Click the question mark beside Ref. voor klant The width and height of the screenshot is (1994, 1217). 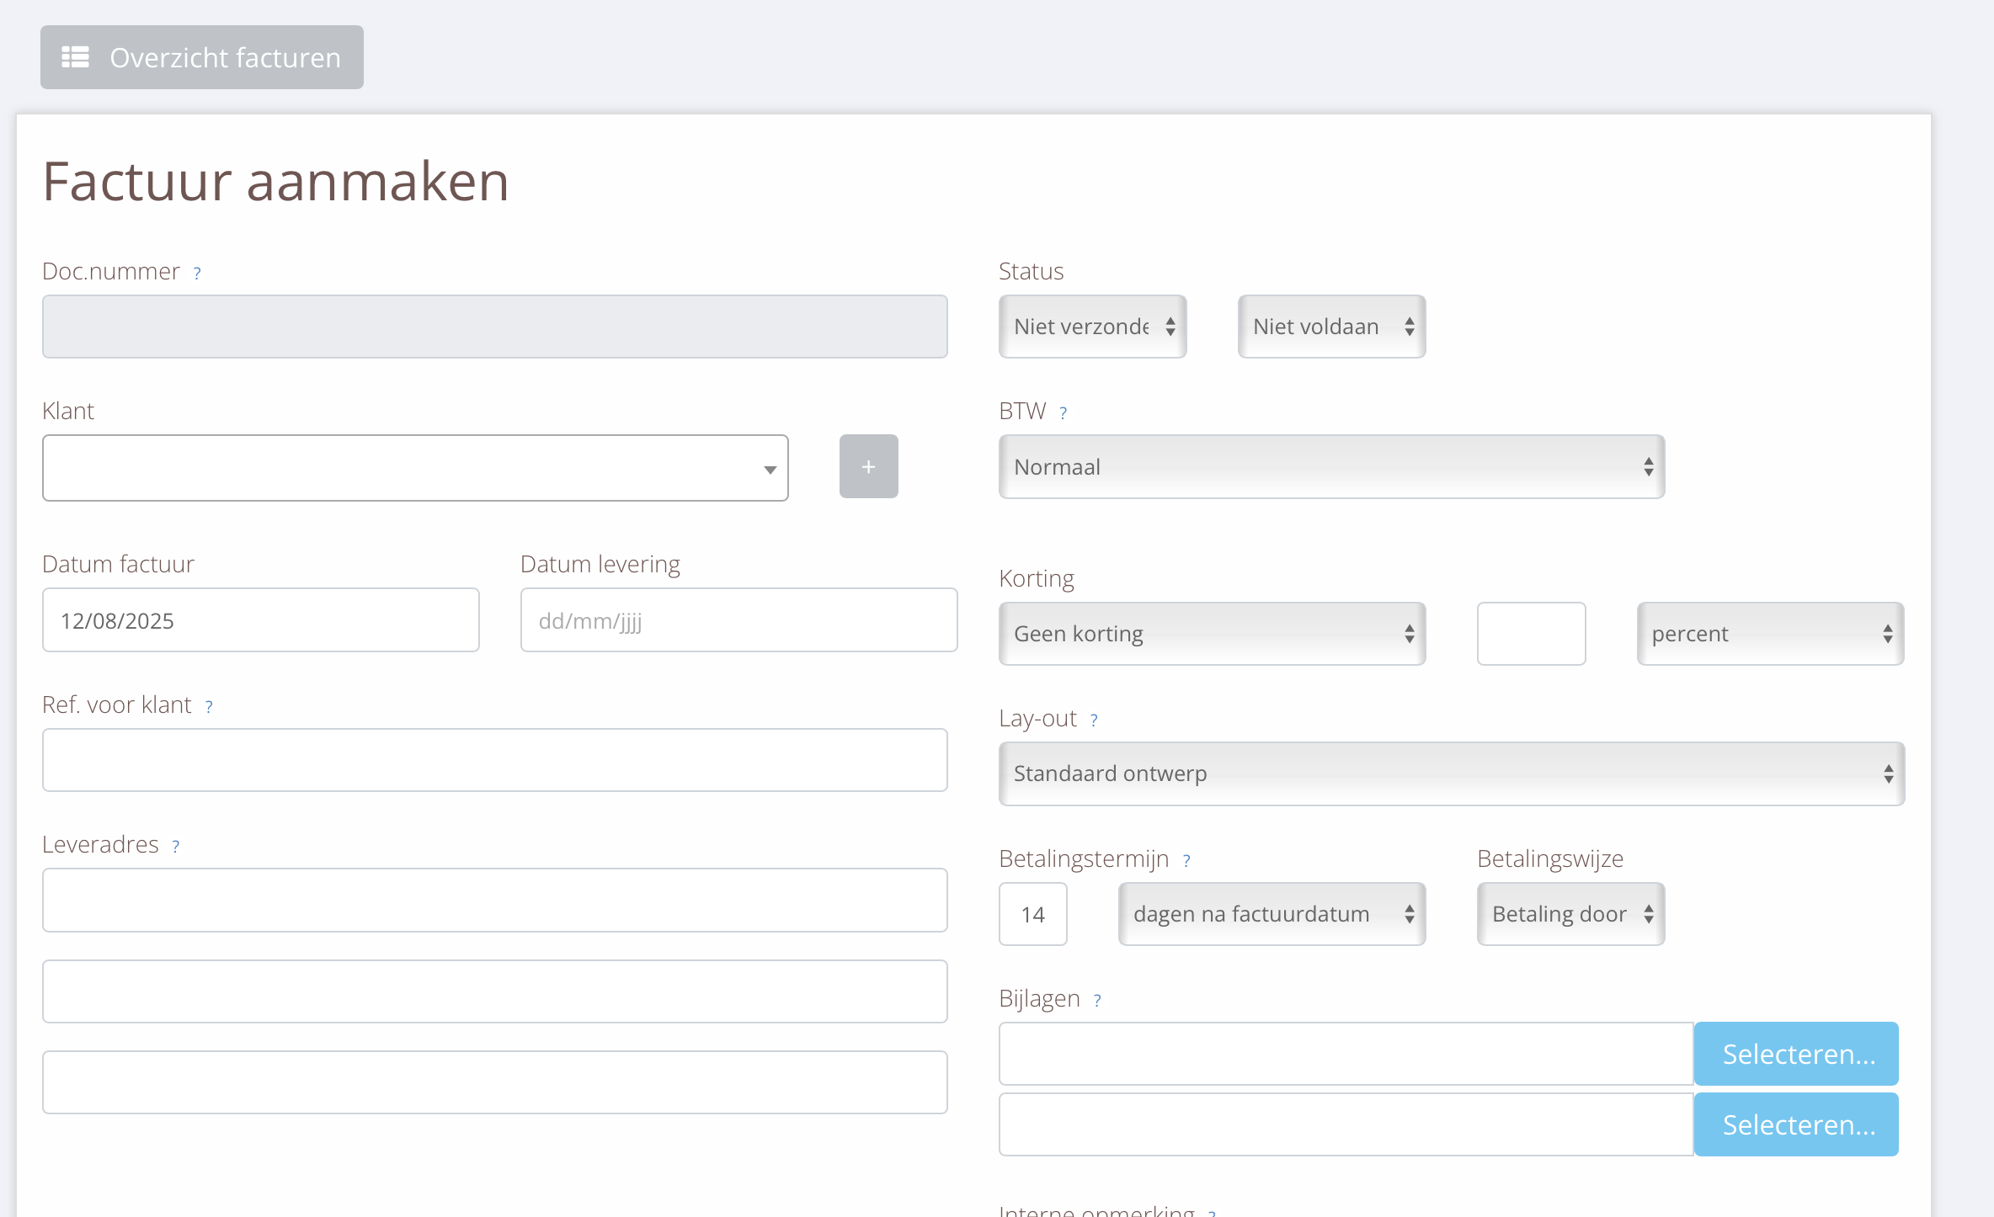point(209,707)
